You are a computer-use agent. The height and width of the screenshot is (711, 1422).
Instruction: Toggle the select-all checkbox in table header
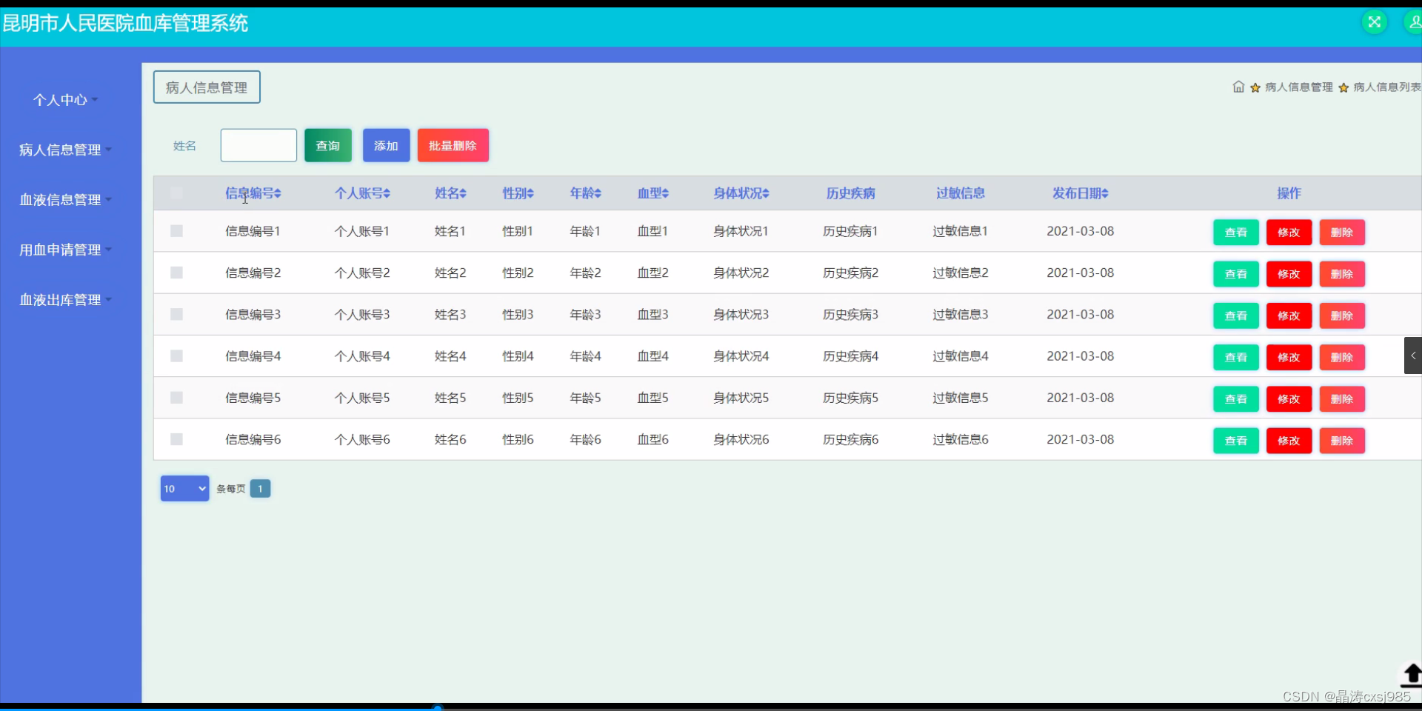click(176, 193)
